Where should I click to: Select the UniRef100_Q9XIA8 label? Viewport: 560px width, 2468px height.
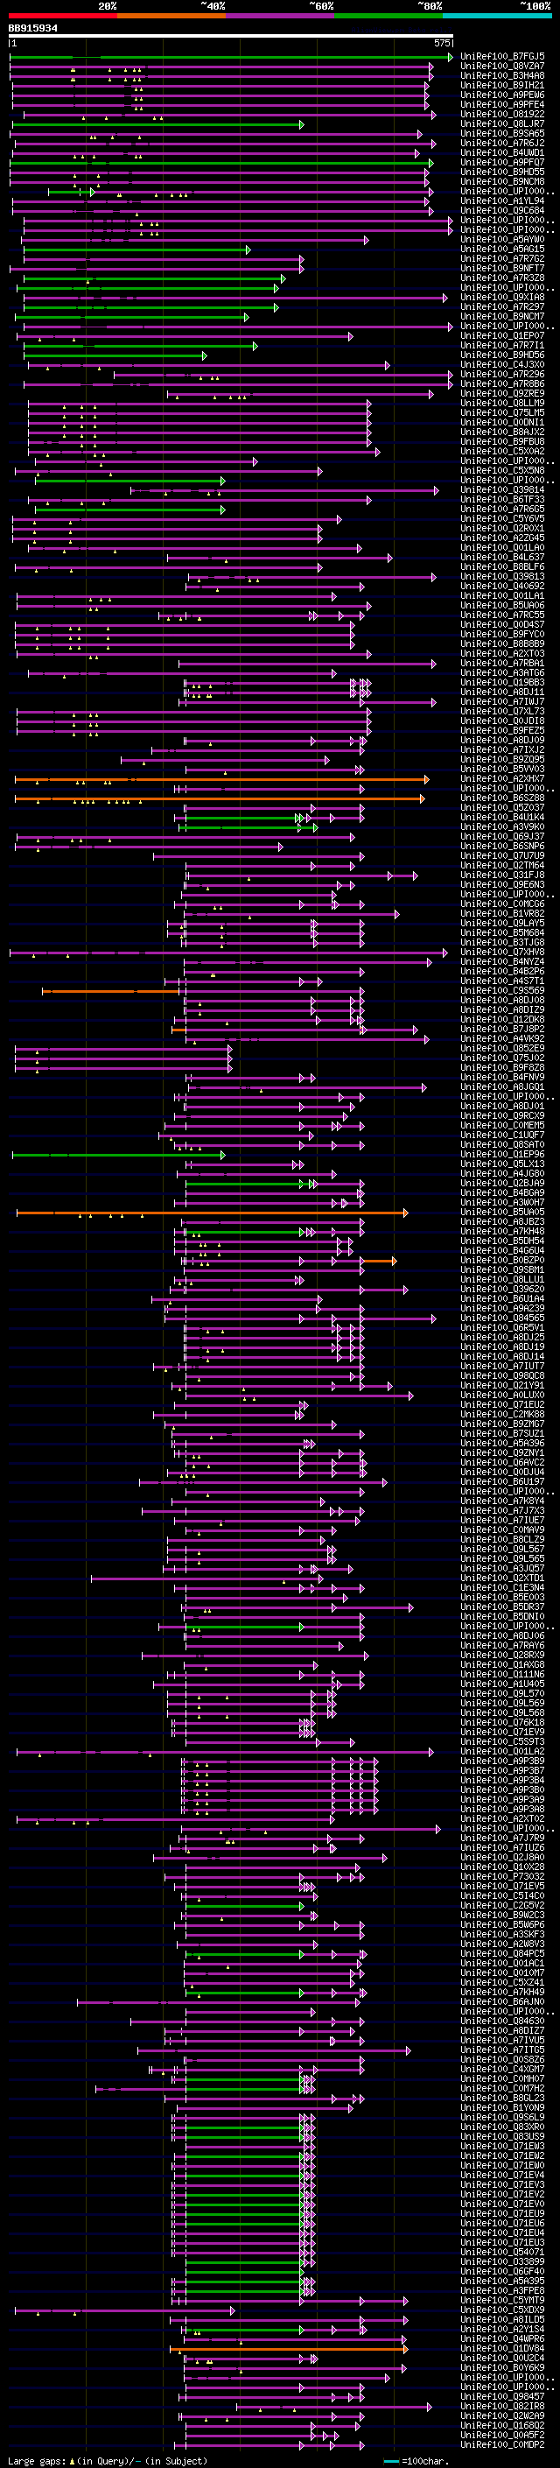point(502,298)
